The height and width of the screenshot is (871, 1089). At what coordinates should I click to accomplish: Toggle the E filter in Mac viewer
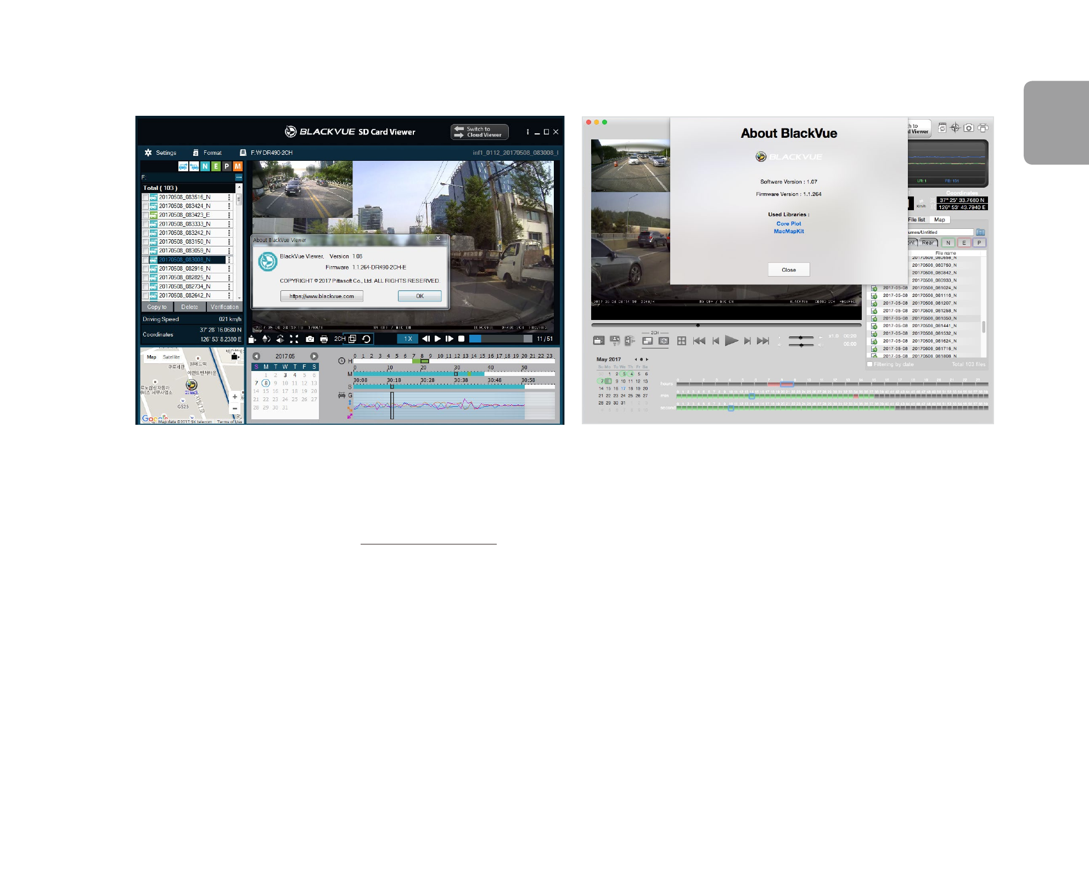(x=964, y=243)
